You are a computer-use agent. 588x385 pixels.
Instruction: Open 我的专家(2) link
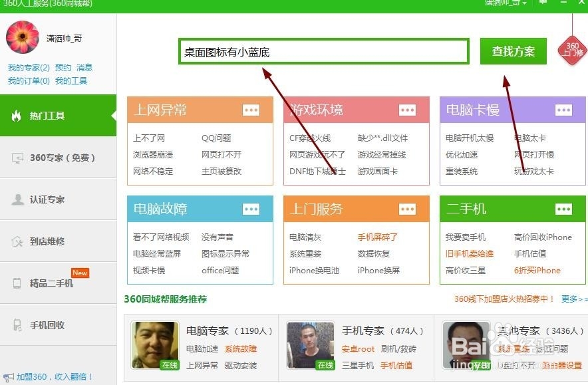[x=29, y=68]
